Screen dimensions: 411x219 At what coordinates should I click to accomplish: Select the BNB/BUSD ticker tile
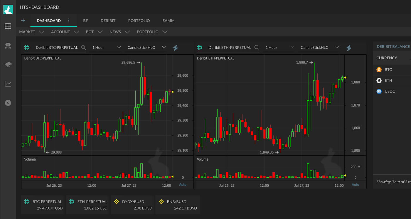(x=178, y=205)
